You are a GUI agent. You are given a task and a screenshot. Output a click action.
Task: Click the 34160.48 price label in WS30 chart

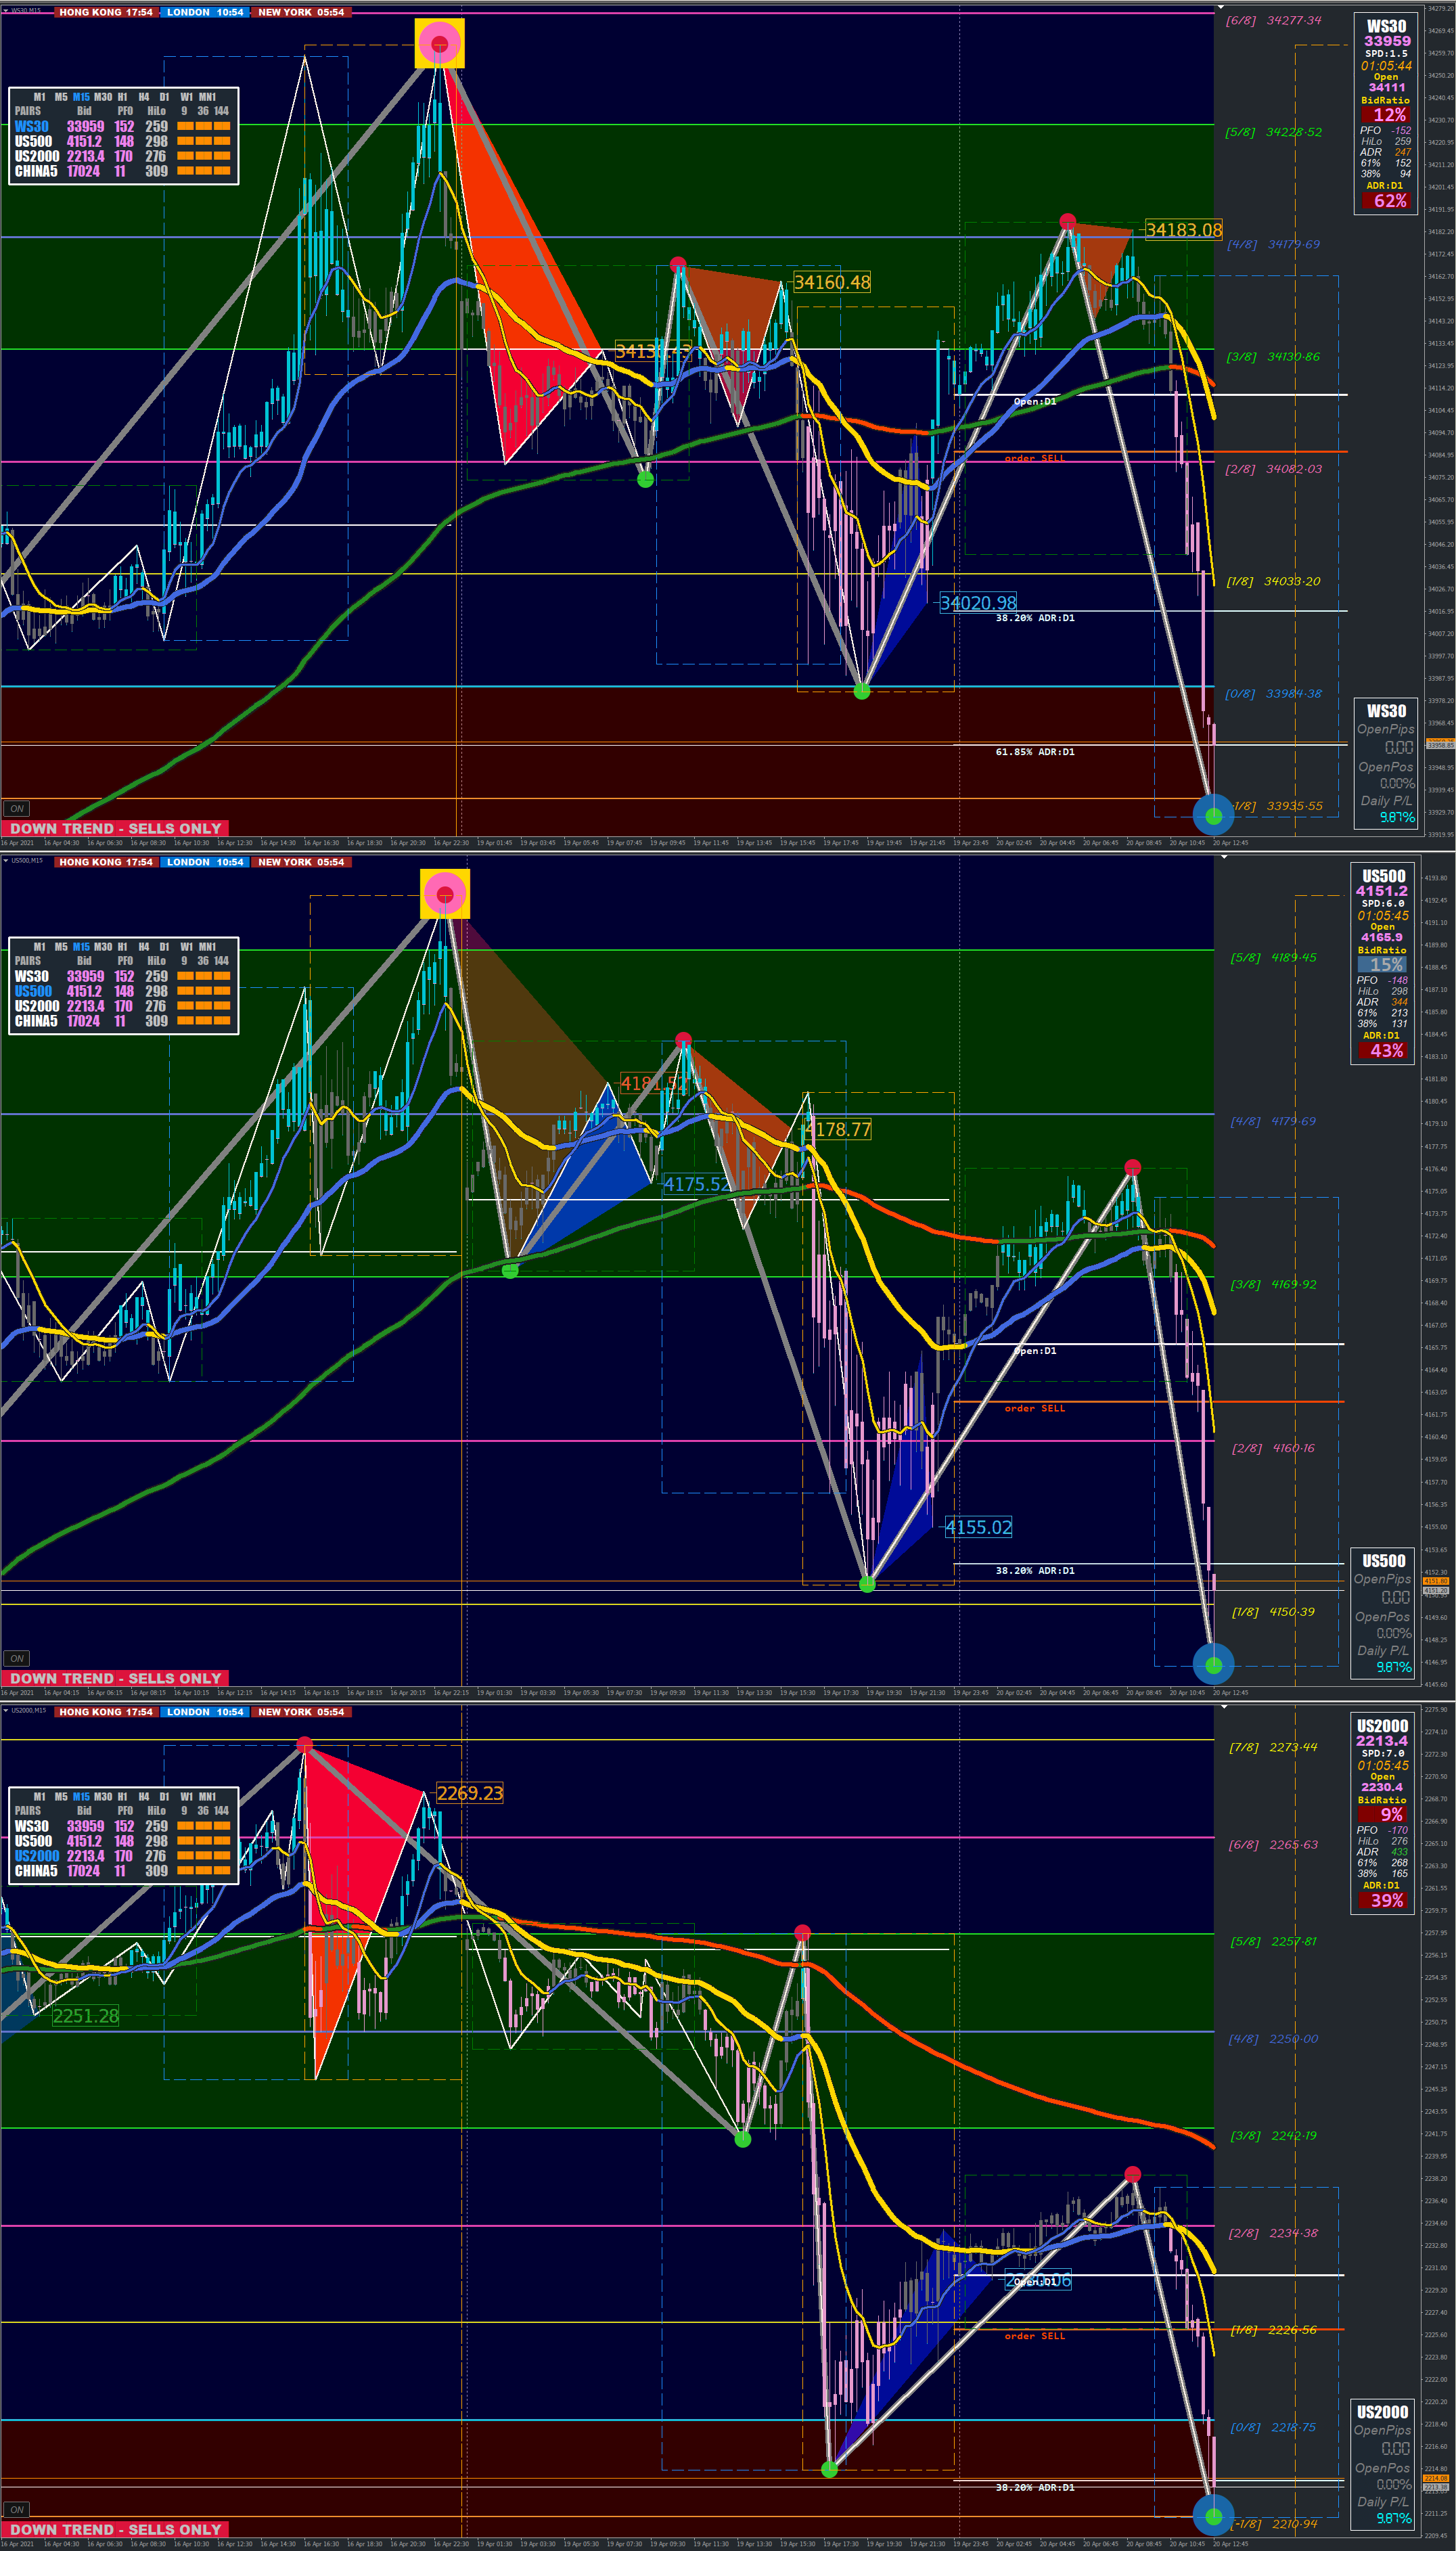[831, 283]
